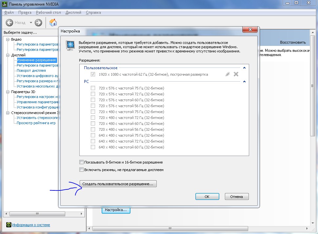Open the Рабочий стол menu
Viewport: 318px width, 234px height.
tap(48, 12)
